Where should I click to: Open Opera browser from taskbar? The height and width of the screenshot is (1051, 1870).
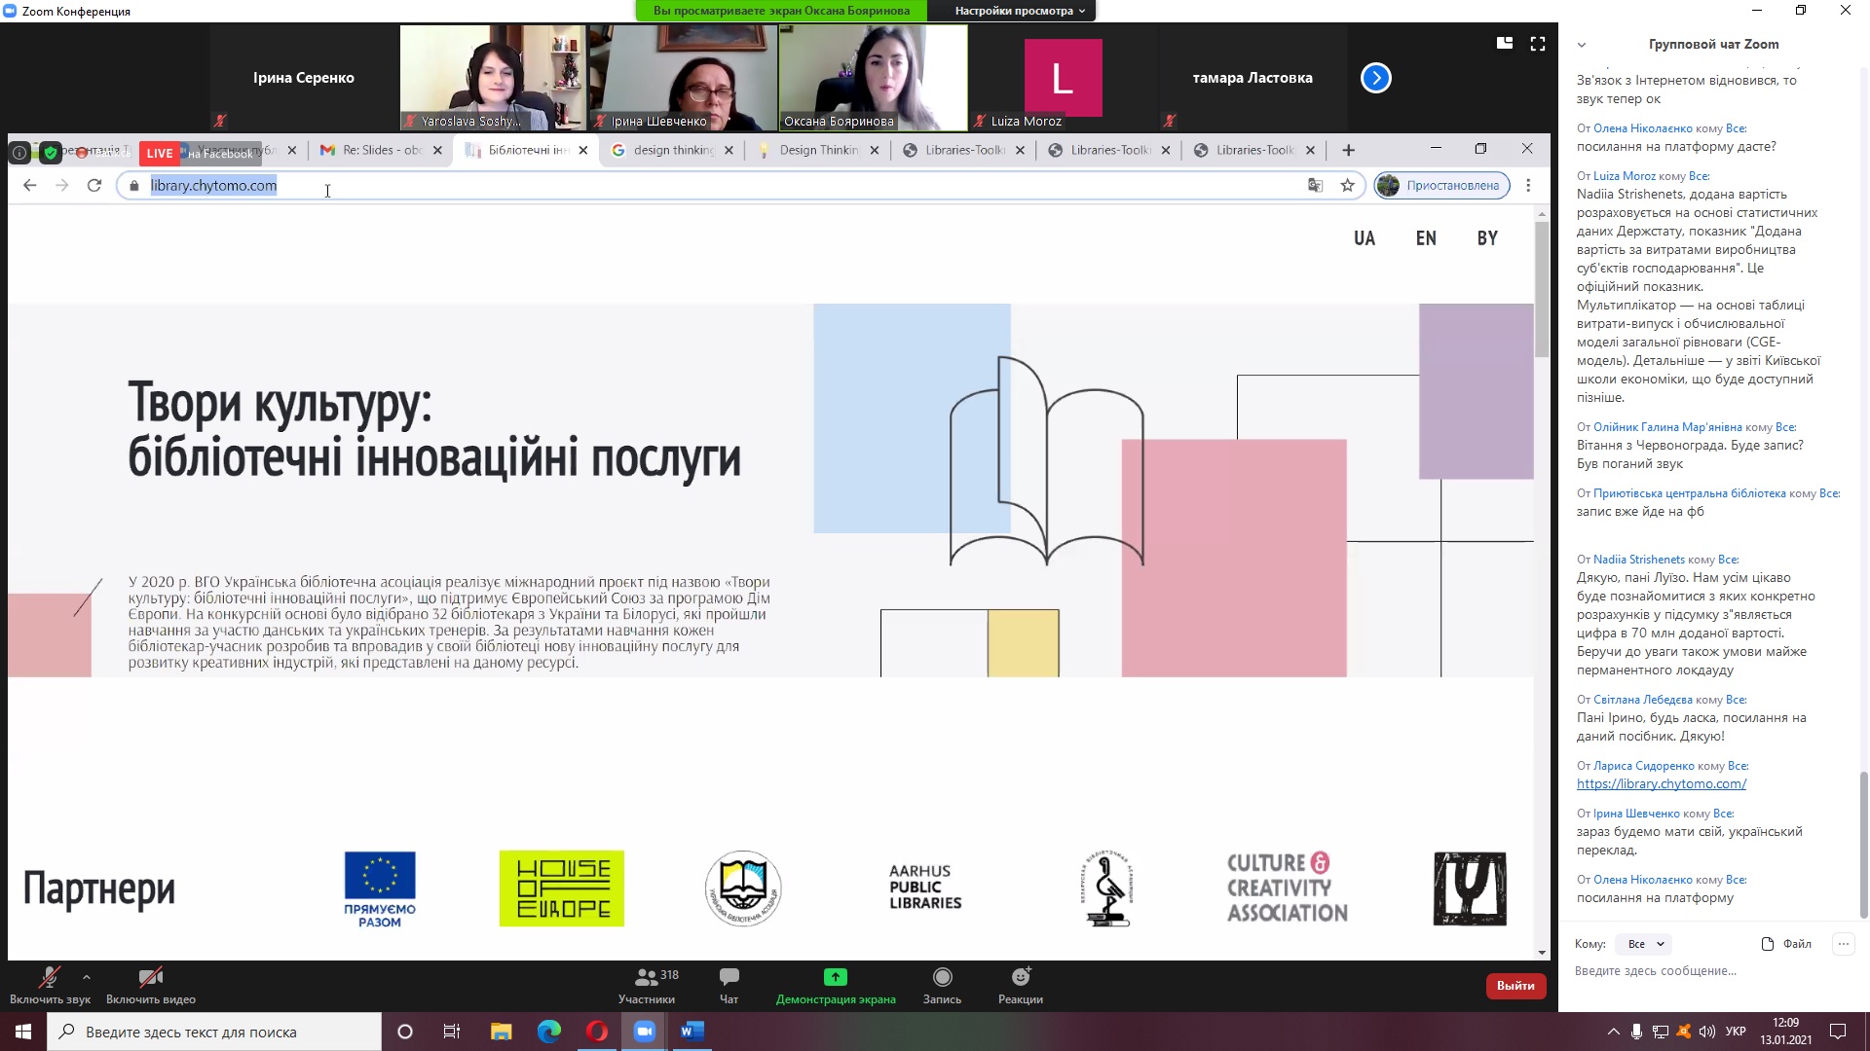(x=597, y=1032)
